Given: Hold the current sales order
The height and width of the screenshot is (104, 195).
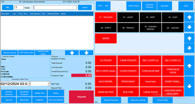Looking at the screenshot, I should pyautogui.click(x=26, y=53).
